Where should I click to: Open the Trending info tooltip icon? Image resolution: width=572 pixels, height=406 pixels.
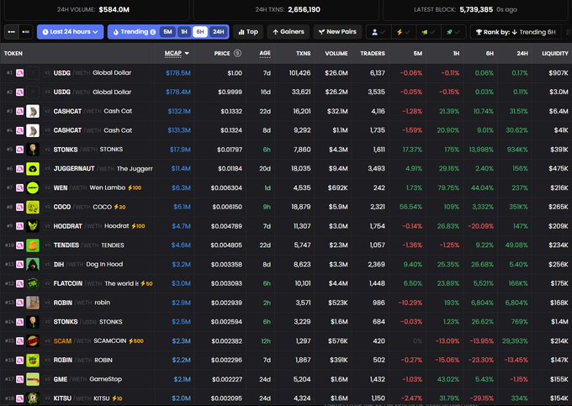point(153,32)
